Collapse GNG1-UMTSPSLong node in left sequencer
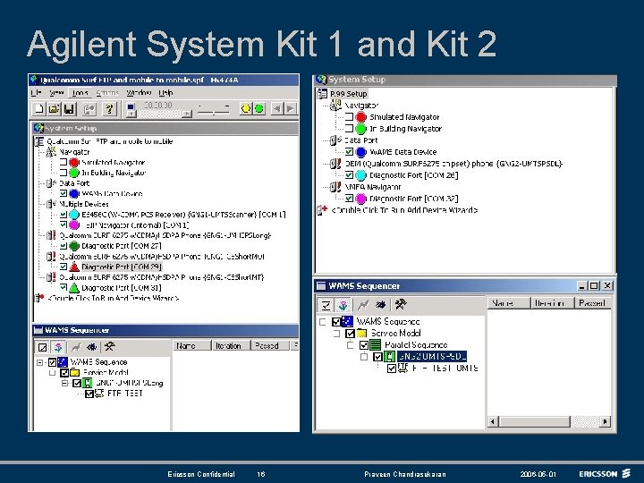644x483 pixels. (x=64, y=383)
